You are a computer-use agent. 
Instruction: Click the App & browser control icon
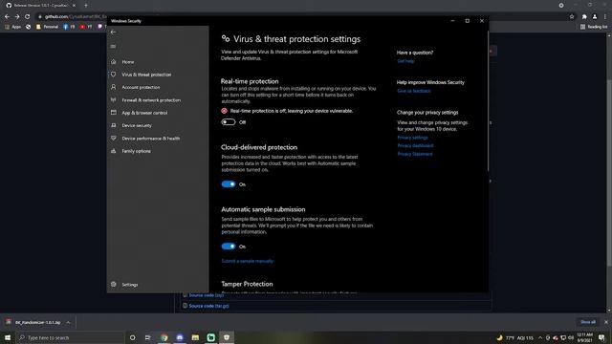click(114, 113)
